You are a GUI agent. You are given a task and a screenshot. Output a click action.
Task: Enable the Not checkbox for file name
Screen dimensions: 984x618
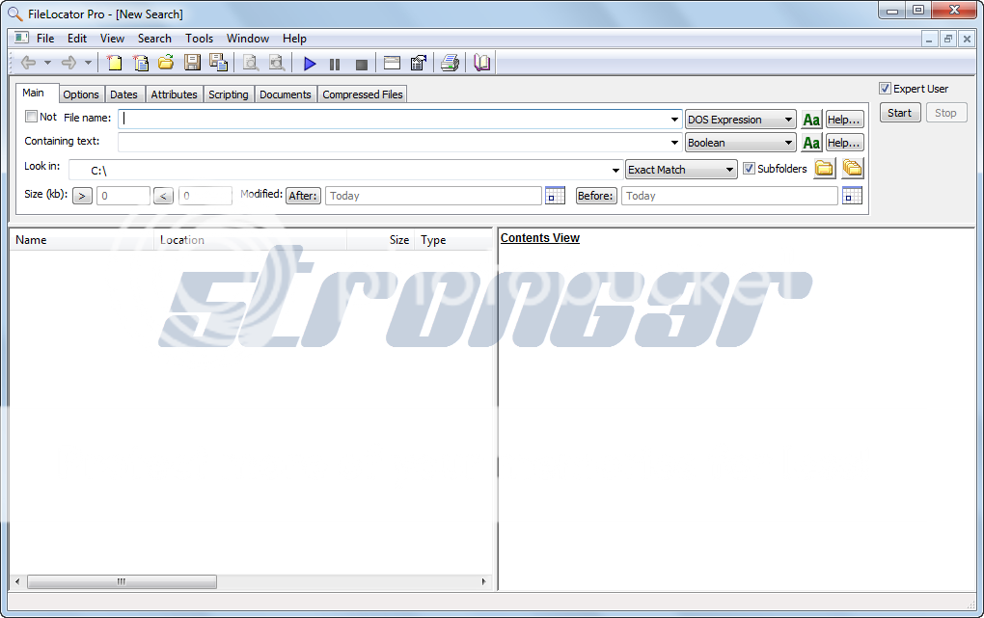pos(32,117)
